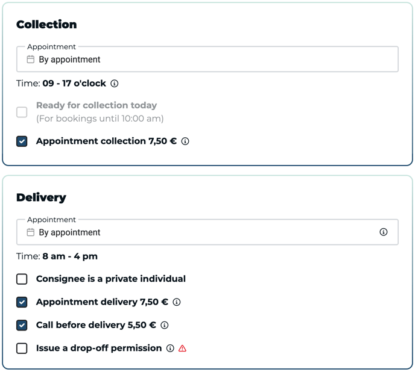This screenshot has width=415, height=372.
Task: Click the info icon next to collection time
Action: pyautogui.click(x=115, y=84)
